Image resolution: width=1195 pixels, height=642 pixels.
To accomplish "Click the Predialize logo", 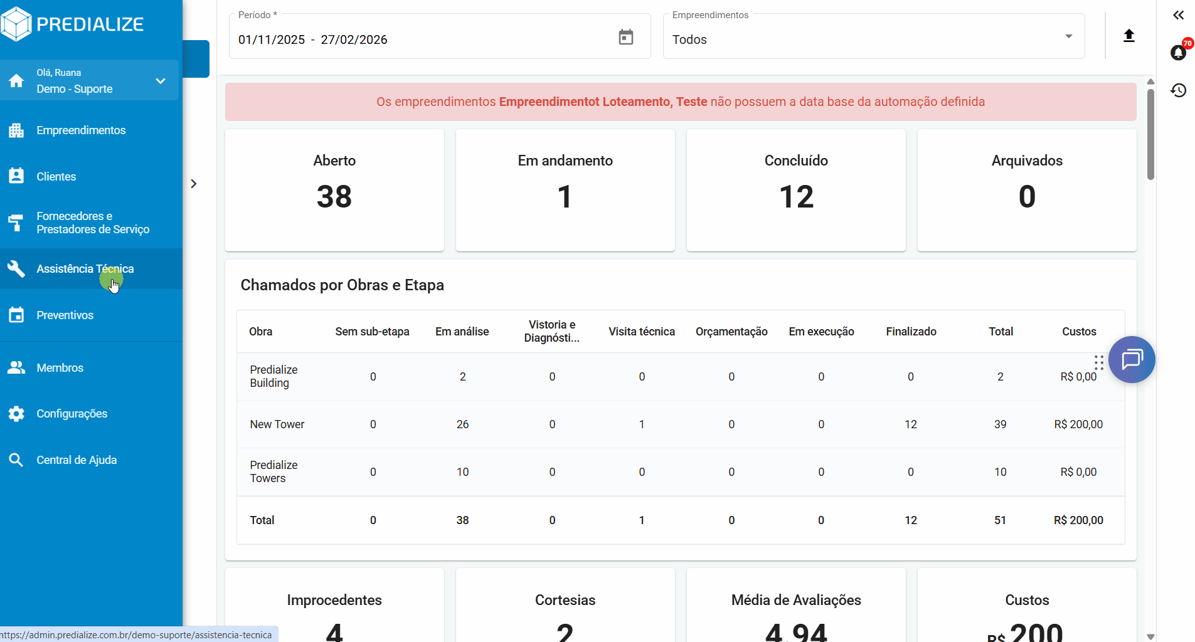I will [73, 24].
